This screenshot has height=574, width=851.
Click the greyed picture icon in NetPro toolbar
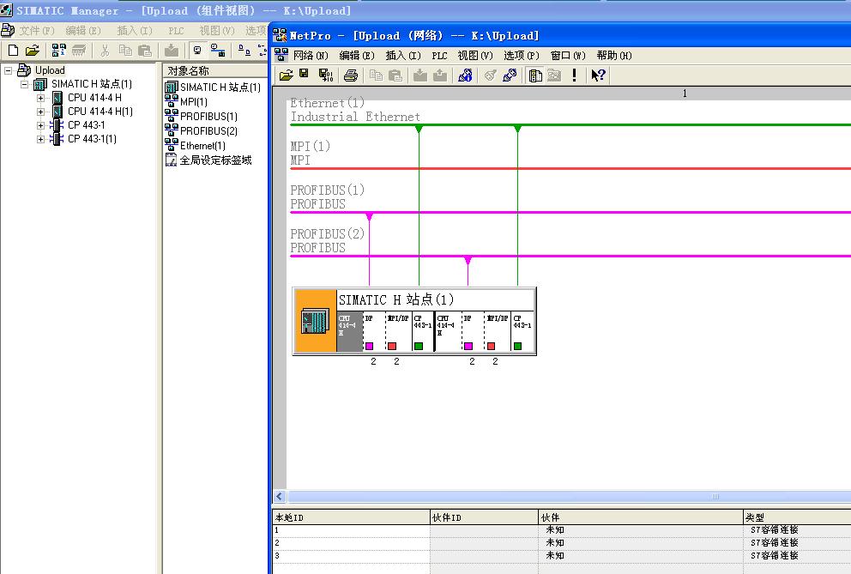[554, 76]
